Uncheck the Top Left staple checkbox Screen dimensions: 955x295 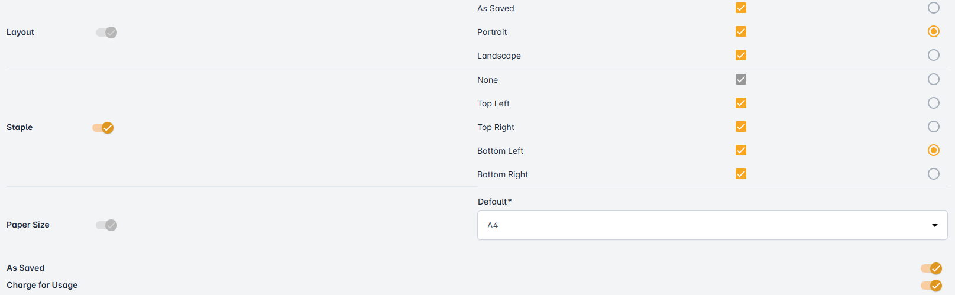pyautogui.click(x=741, y=103)
